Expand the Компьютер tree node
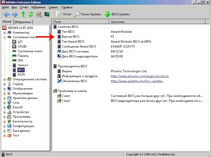 (x=4, y=32)
